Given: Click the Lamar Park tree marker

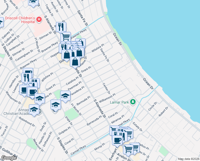Looking at the screenshot, I should [x=133, y=102].
